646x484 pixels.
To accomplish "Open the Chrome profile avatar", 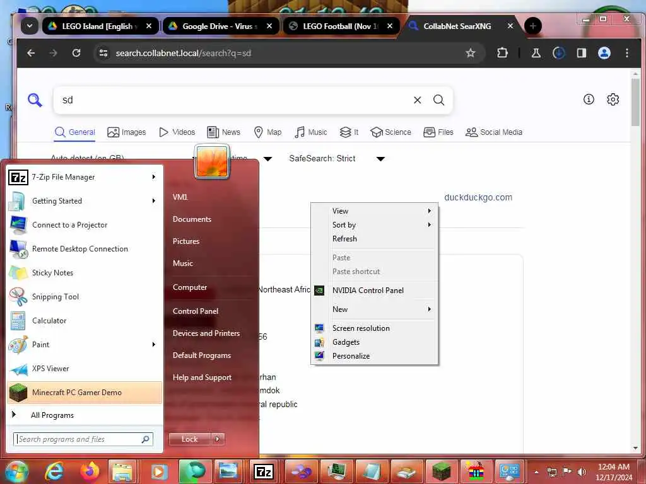I will [604, 53].
